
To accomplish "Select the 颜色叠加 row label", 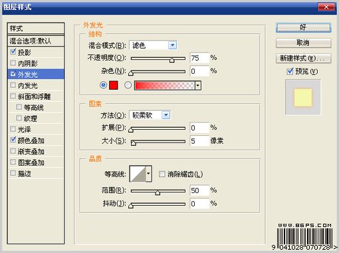I will click(31, 140).
